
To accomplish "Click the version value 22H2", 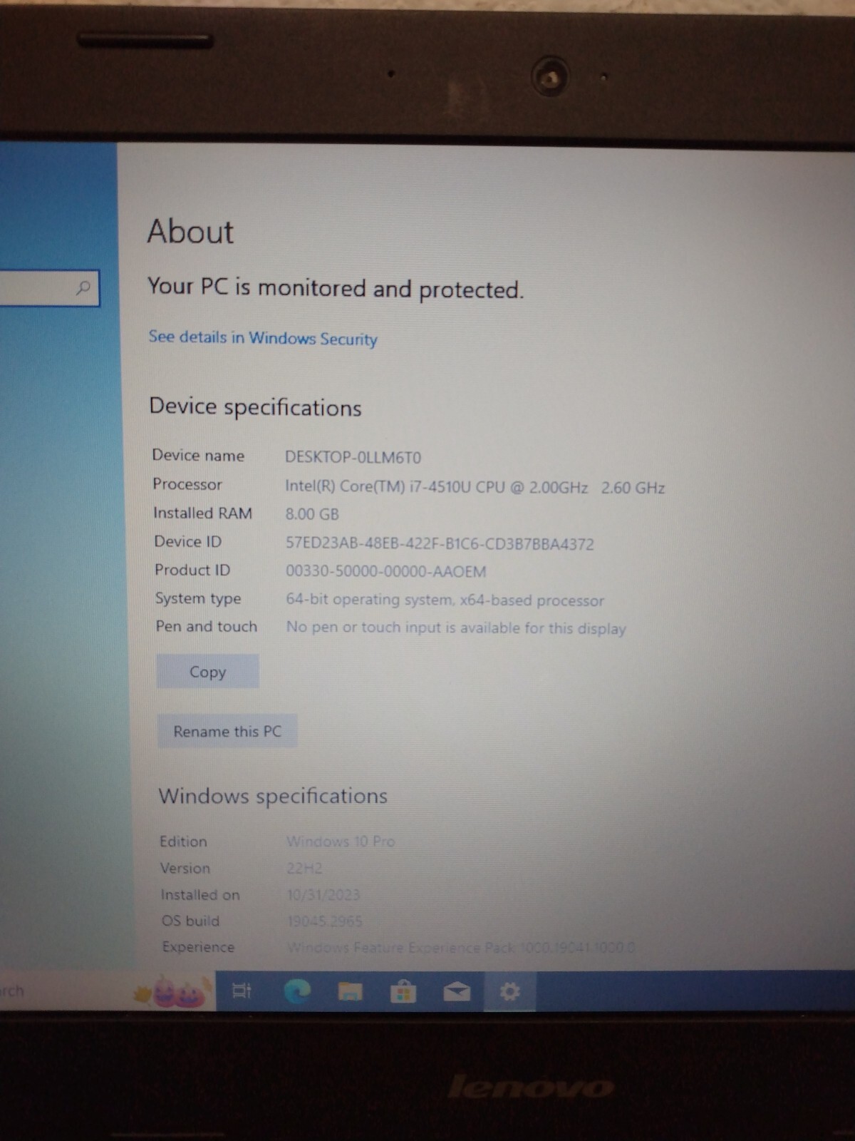I will click(x=304, y=868).
